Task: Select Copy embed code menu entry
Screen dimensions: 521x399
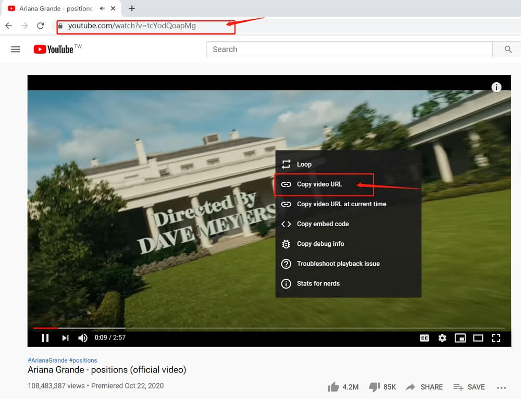Action: pyautogui.click(x=348, y=224)
